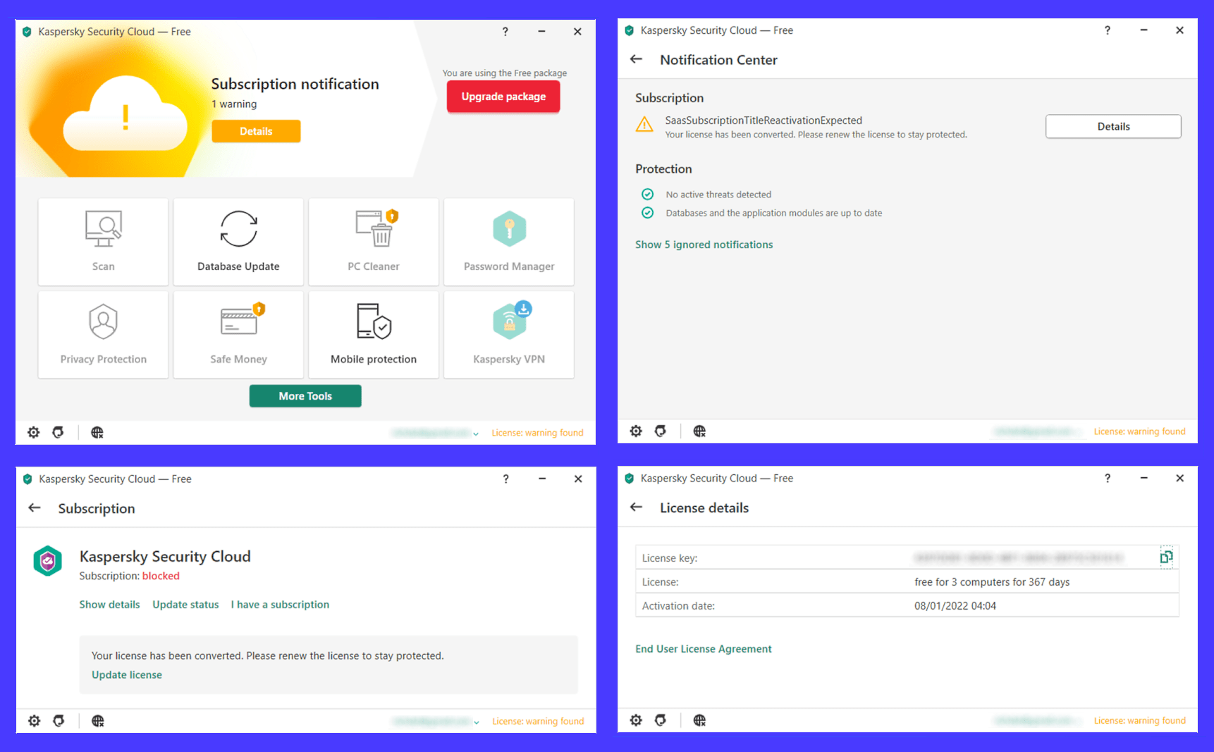1214x752 pixels.
Task: Click License warning in Subscription window footer
Action: 538,721
